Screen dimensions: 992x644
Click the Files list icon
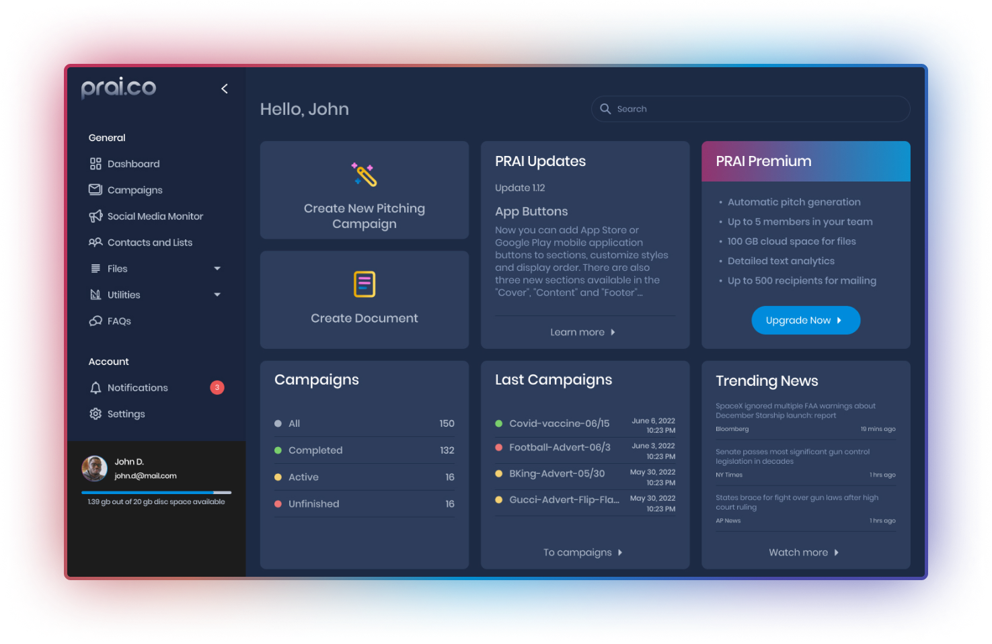96,268
